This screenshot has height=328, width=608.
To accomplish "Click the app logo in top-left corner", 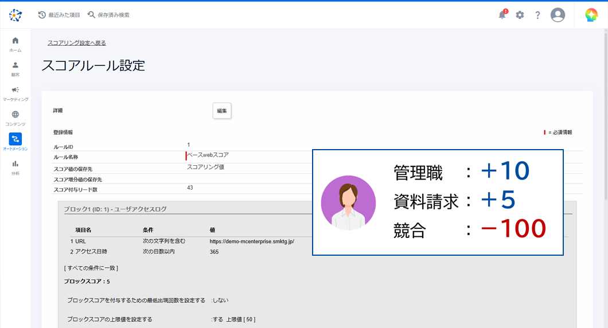I will coord(15,15).
